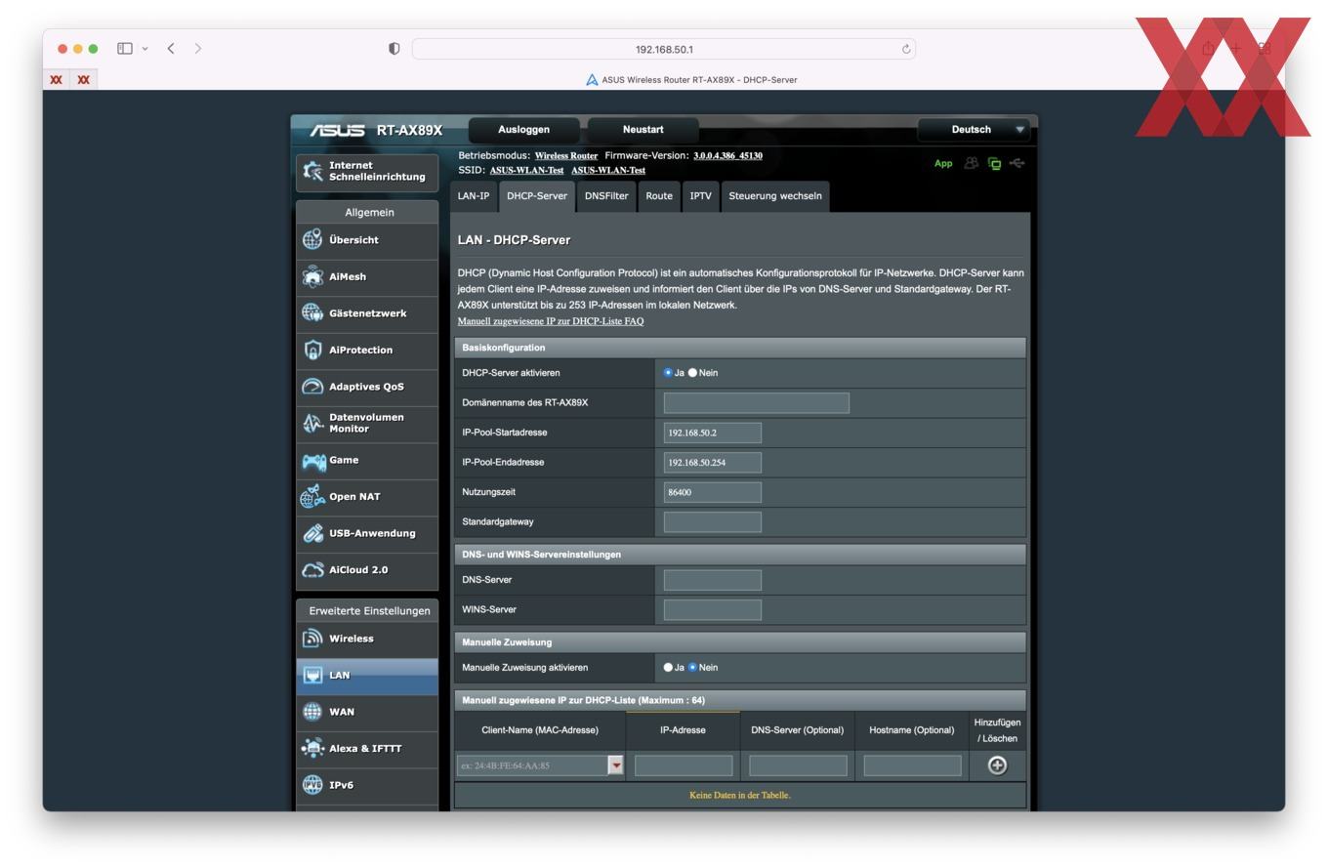The image size is (1328, 868).
Task: Click first ASUS-WLAN-Test SSID link
Action: [526, 171]
